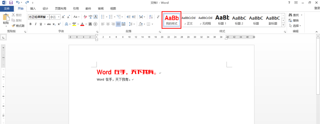320x124 pixels.
Task: Toggle Bold formatting
Action: tap(30, 24)
